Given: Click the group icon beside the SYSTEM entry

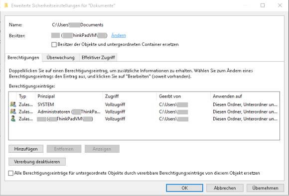Looking at the screenshot, I should tap(13, 104).
